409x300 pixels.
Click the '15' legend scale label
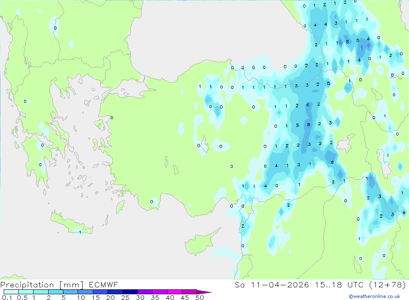coord(96,298)
